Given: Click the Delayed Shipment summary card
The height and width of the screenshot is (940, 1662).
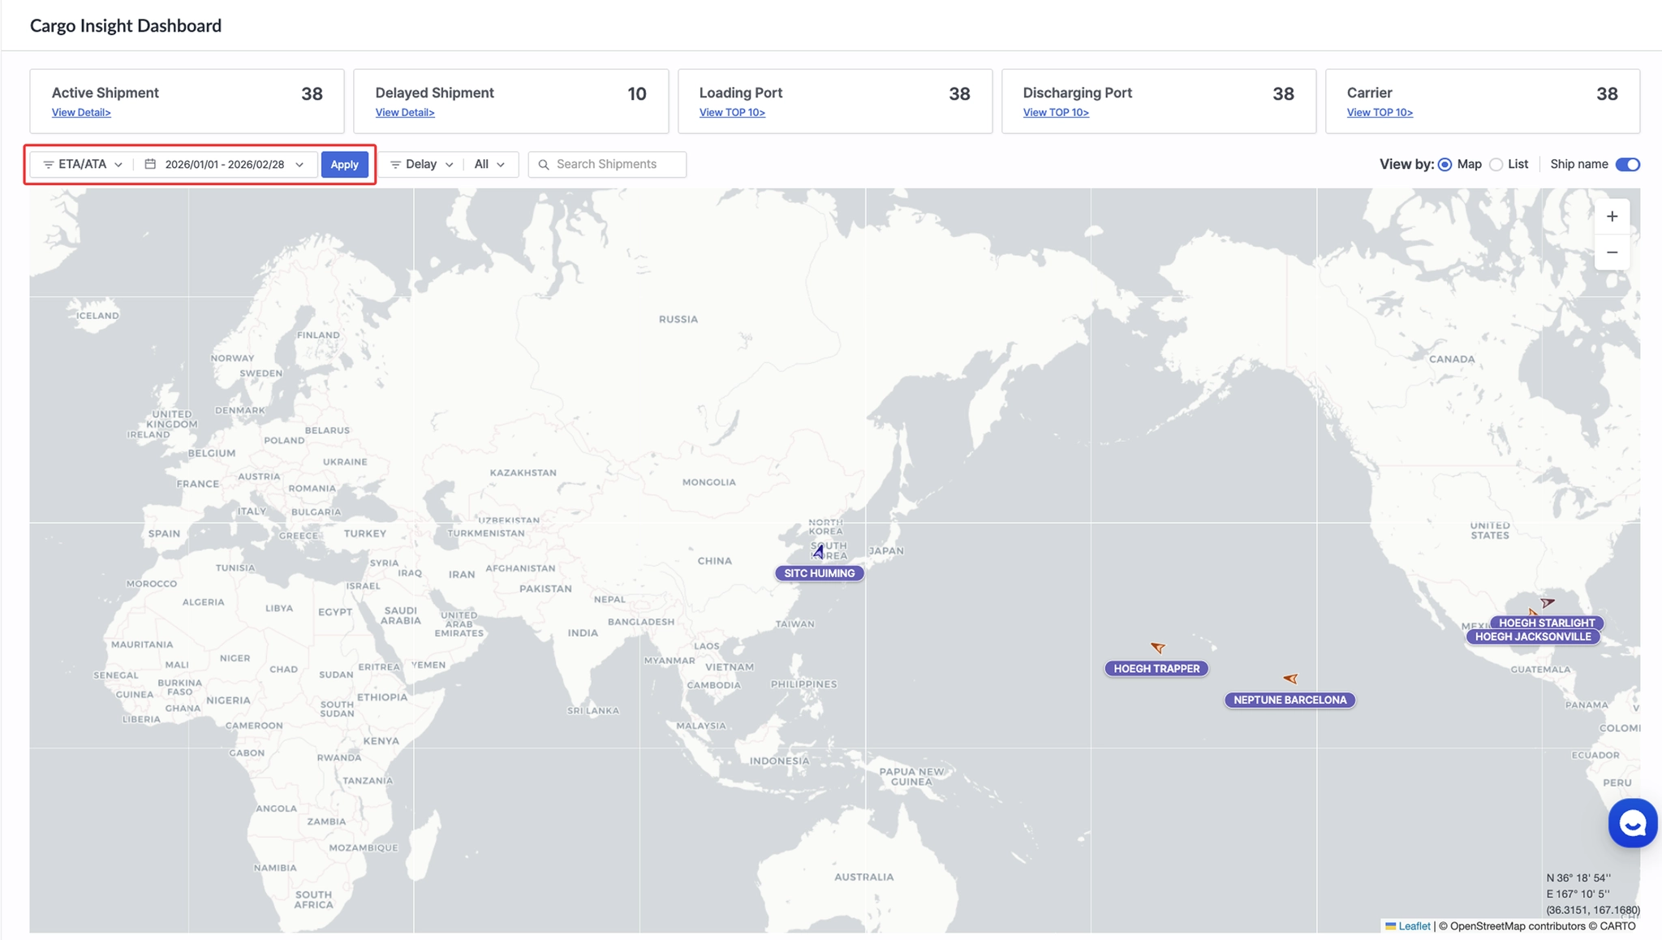Looking at the screenshot, I should (510, 101).
